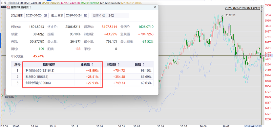
Task: Click the 最低价 value 1626.0710
Action: click(x=146, y=27)
